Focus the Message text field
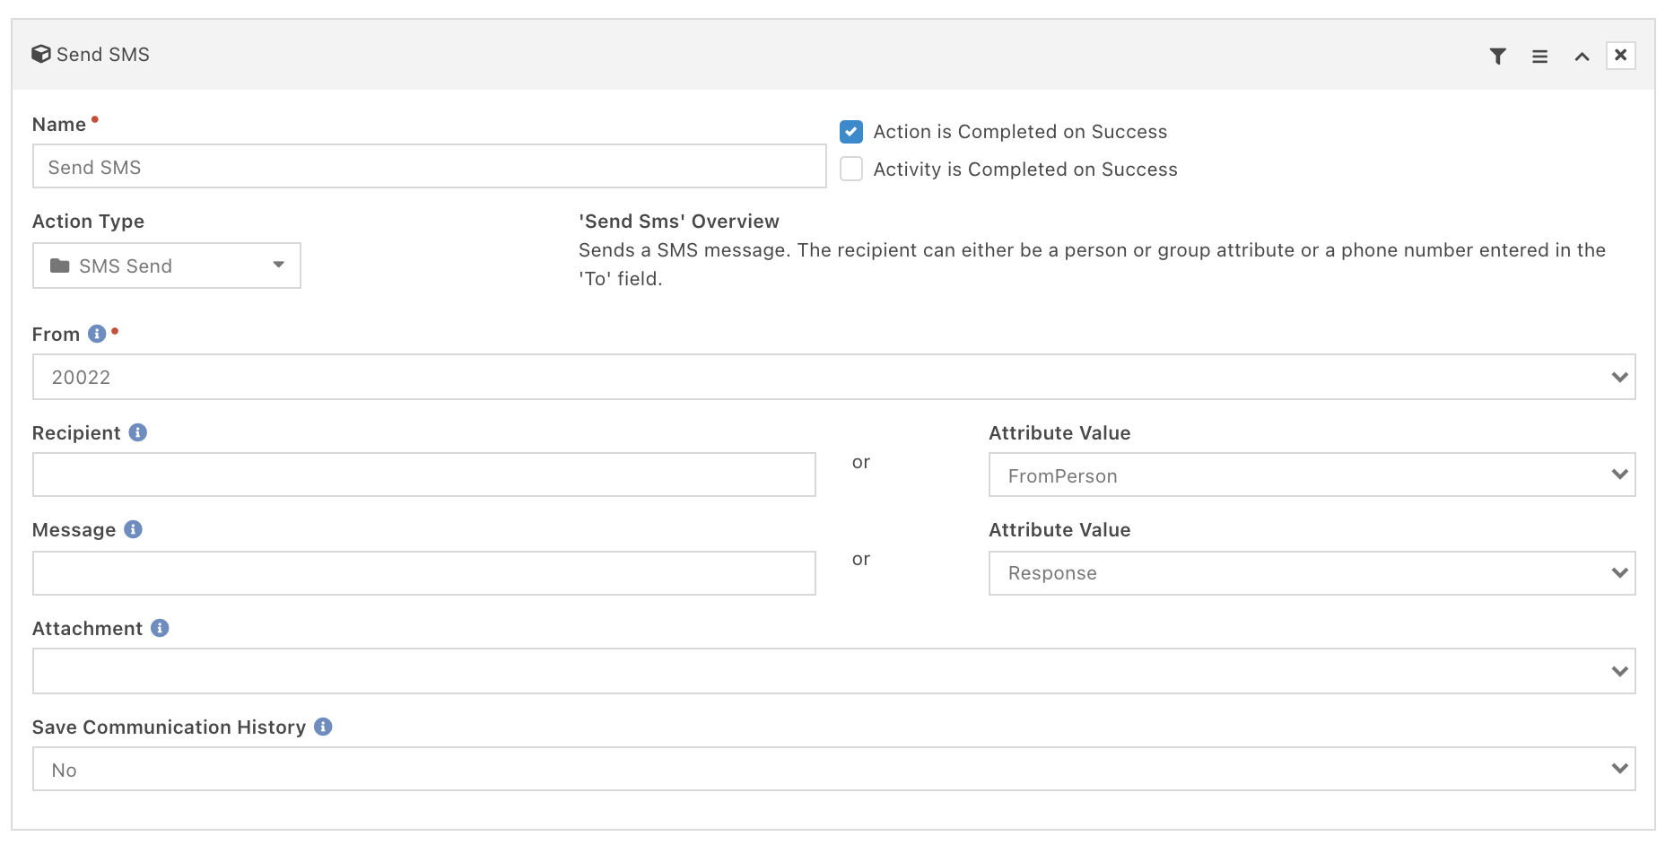Viewport: 1665px width, 845px height. [423, 573]
